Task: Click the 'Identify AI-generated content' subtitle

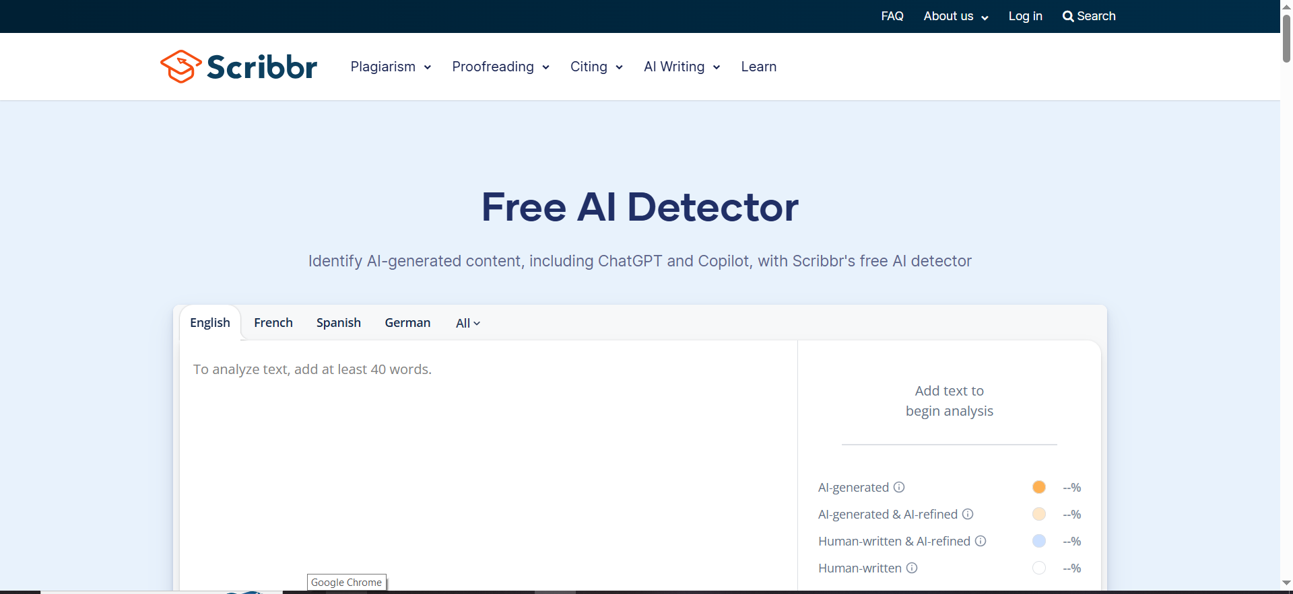Action: pos(640,261)
